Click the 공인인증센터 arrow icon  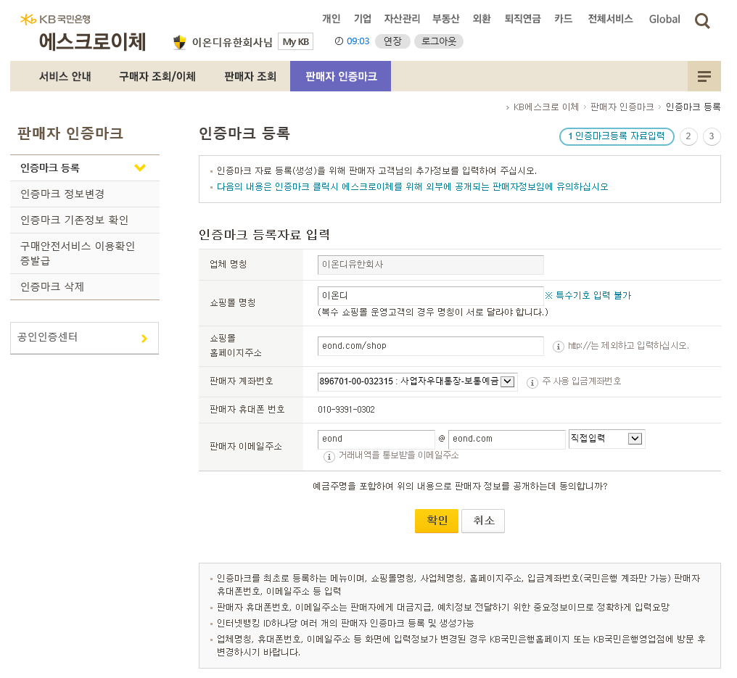tap(144, 339)
